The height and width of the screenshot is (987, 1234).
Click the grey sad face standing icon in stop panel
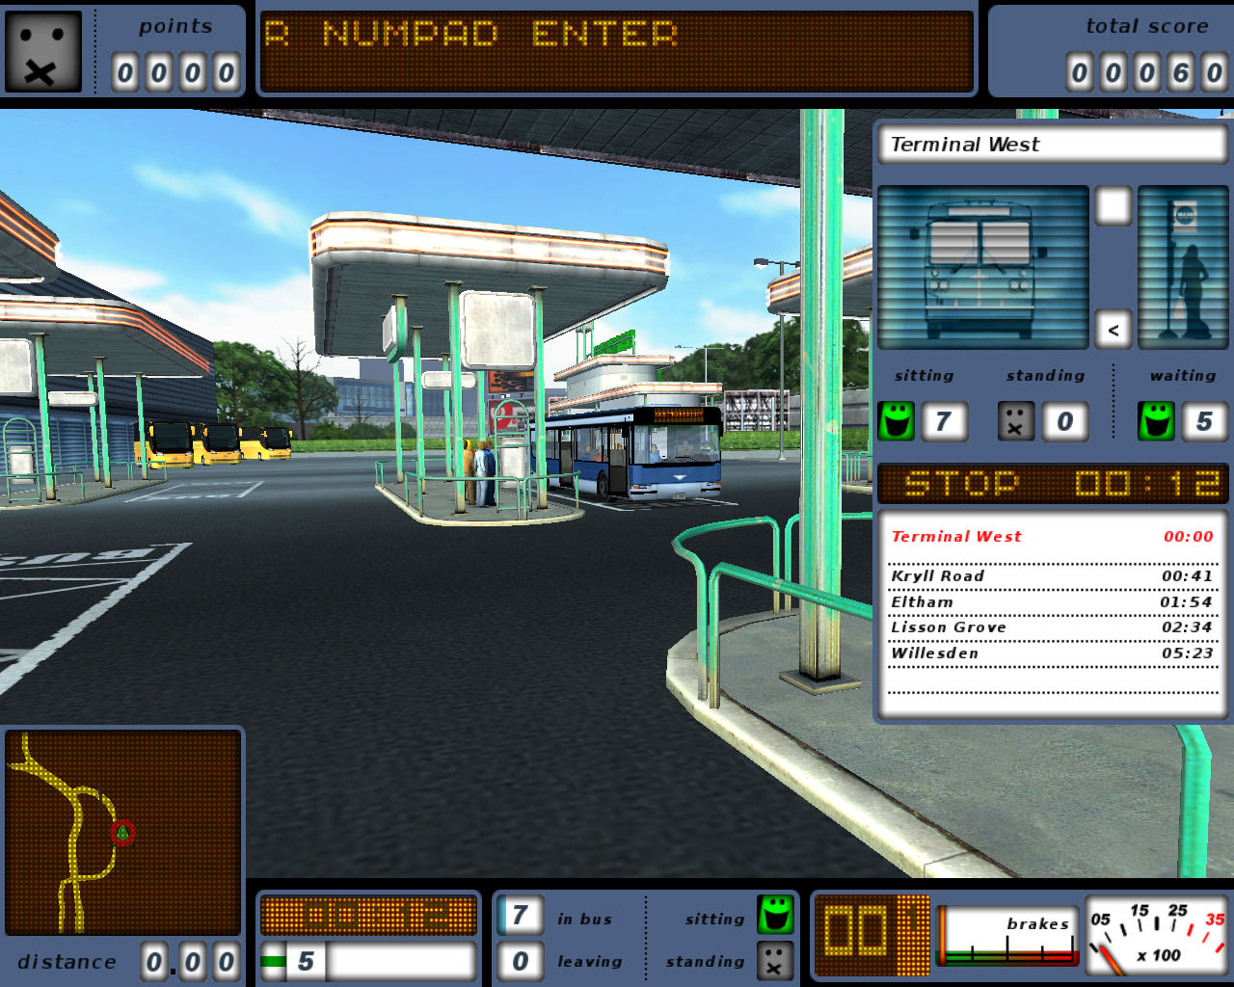pos(1015,421)
